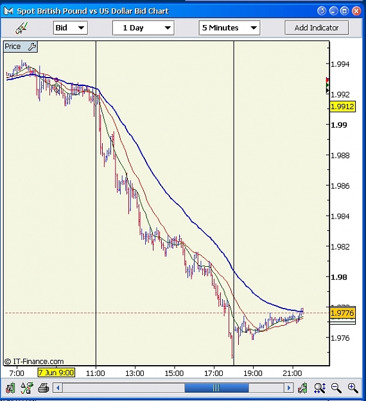
Task: Click the yellow 1.9912 price label
Action: pyautogui.click(x=342, y=107)
